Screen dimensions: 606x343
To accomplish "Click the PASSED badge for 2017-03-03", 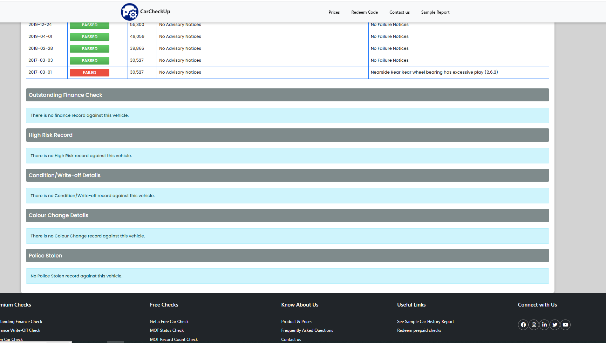I will point(89,61).
